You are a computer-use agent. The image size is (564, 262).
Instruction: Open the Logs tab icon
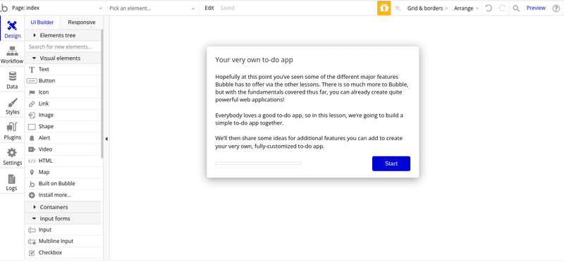point(12,179)
